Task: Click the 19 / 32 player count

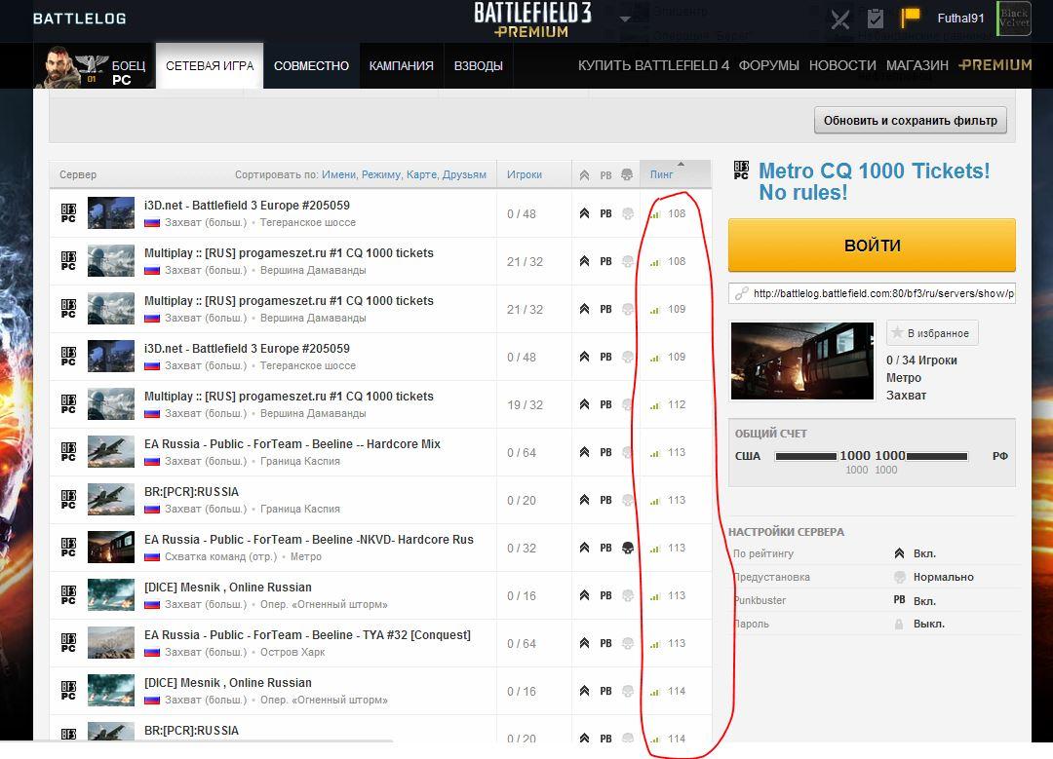Action: 525,404
